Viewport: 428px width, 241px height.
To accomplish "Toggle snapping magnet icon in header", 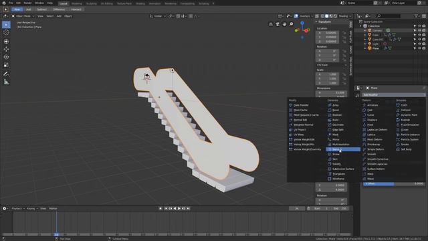I will pyautogui.click(x=179, y=16).
